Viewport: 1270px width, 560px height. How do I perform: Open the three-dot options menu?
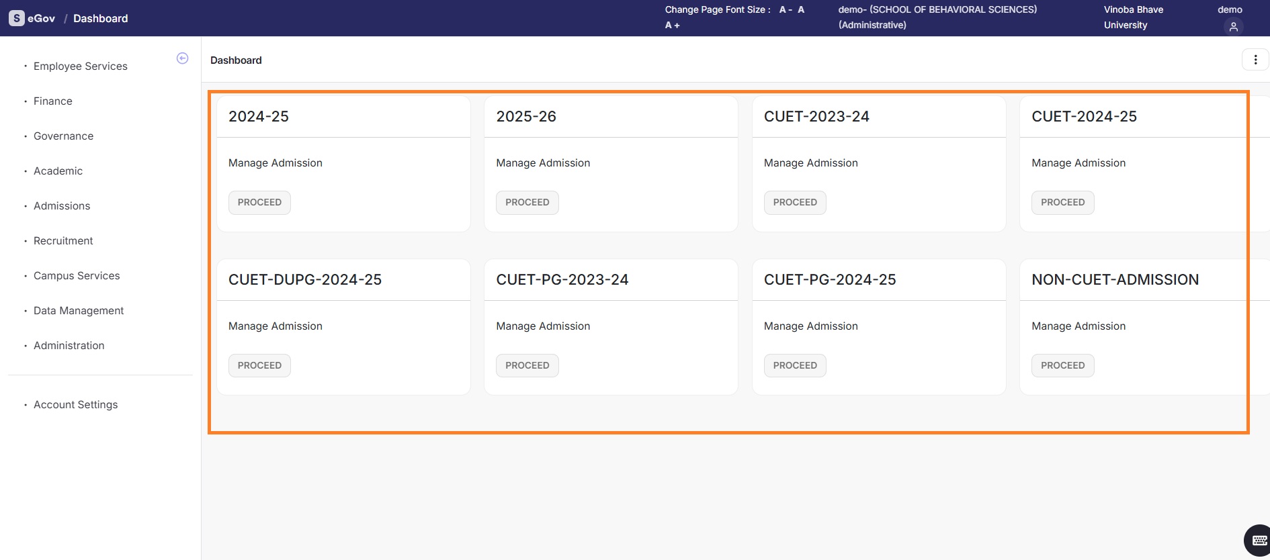coord(1255,60)
